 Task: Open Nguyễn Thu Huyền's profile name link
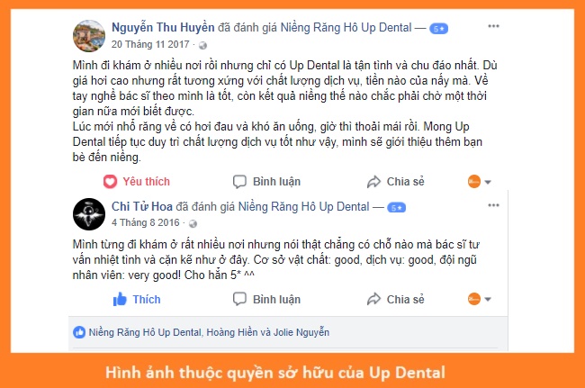pos(163,28)
